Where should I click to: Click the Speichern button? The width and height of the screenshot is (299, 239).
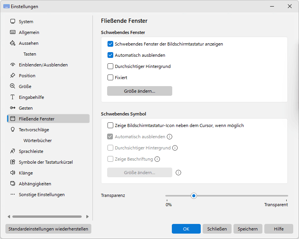tap(248, 229)
